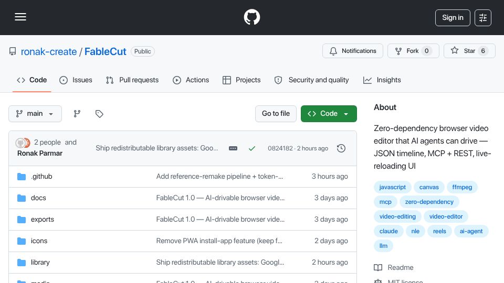
Task: Select the claude topic tag
Action: click(388, 231)
